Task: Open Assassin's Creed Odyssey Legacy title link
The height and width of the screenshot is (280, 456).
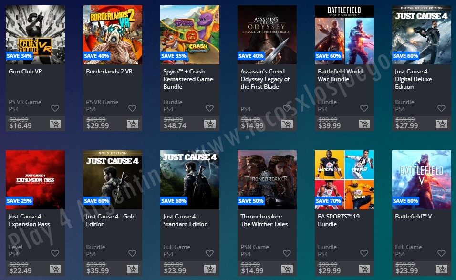Action: tap(265, 79)
